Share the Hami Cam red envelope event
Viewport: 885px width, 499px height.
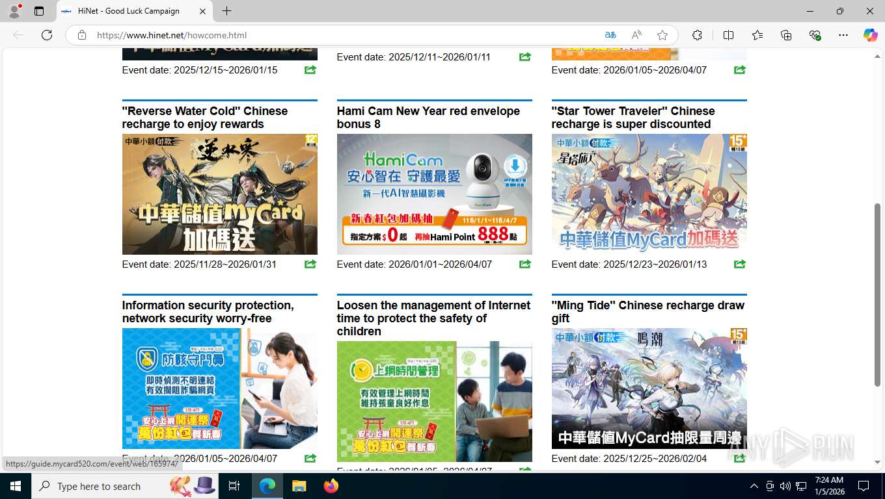pyautogui.click(x=525, y=264)
